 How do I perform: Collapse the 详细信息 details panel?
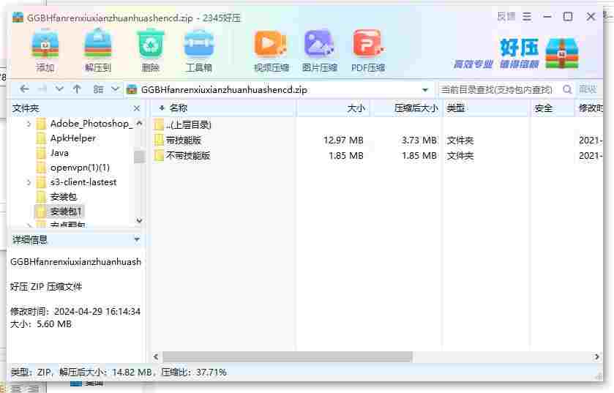[x=137, y=239]
